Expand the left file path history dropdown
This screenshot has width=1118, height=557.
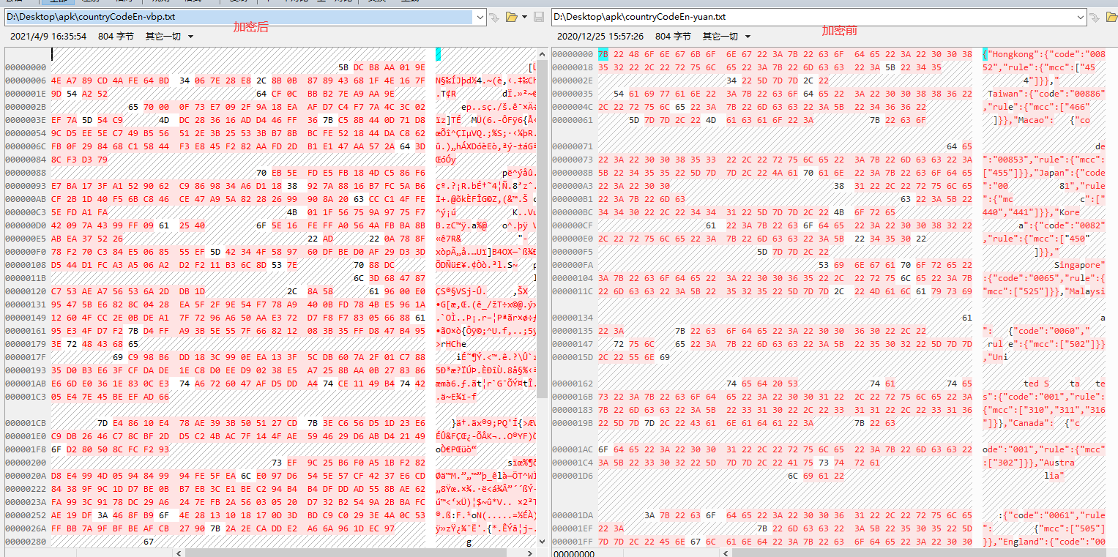[x=480, y=17]
